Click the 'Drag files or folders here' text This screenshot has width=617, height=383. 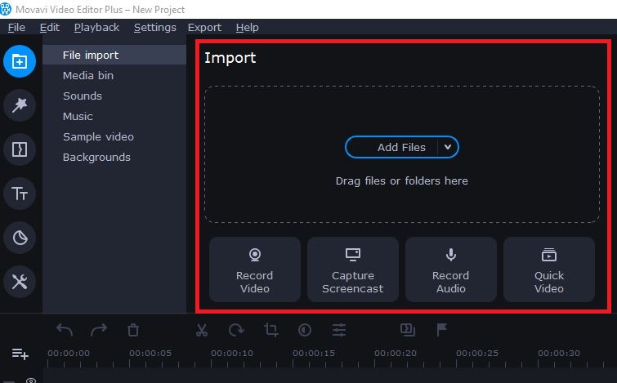(402, 180)
